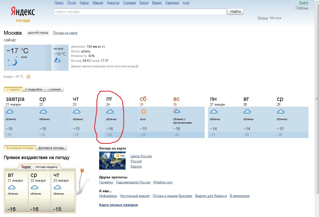
Task: Click yesterday's sun icon
Action: pos(28,77)
